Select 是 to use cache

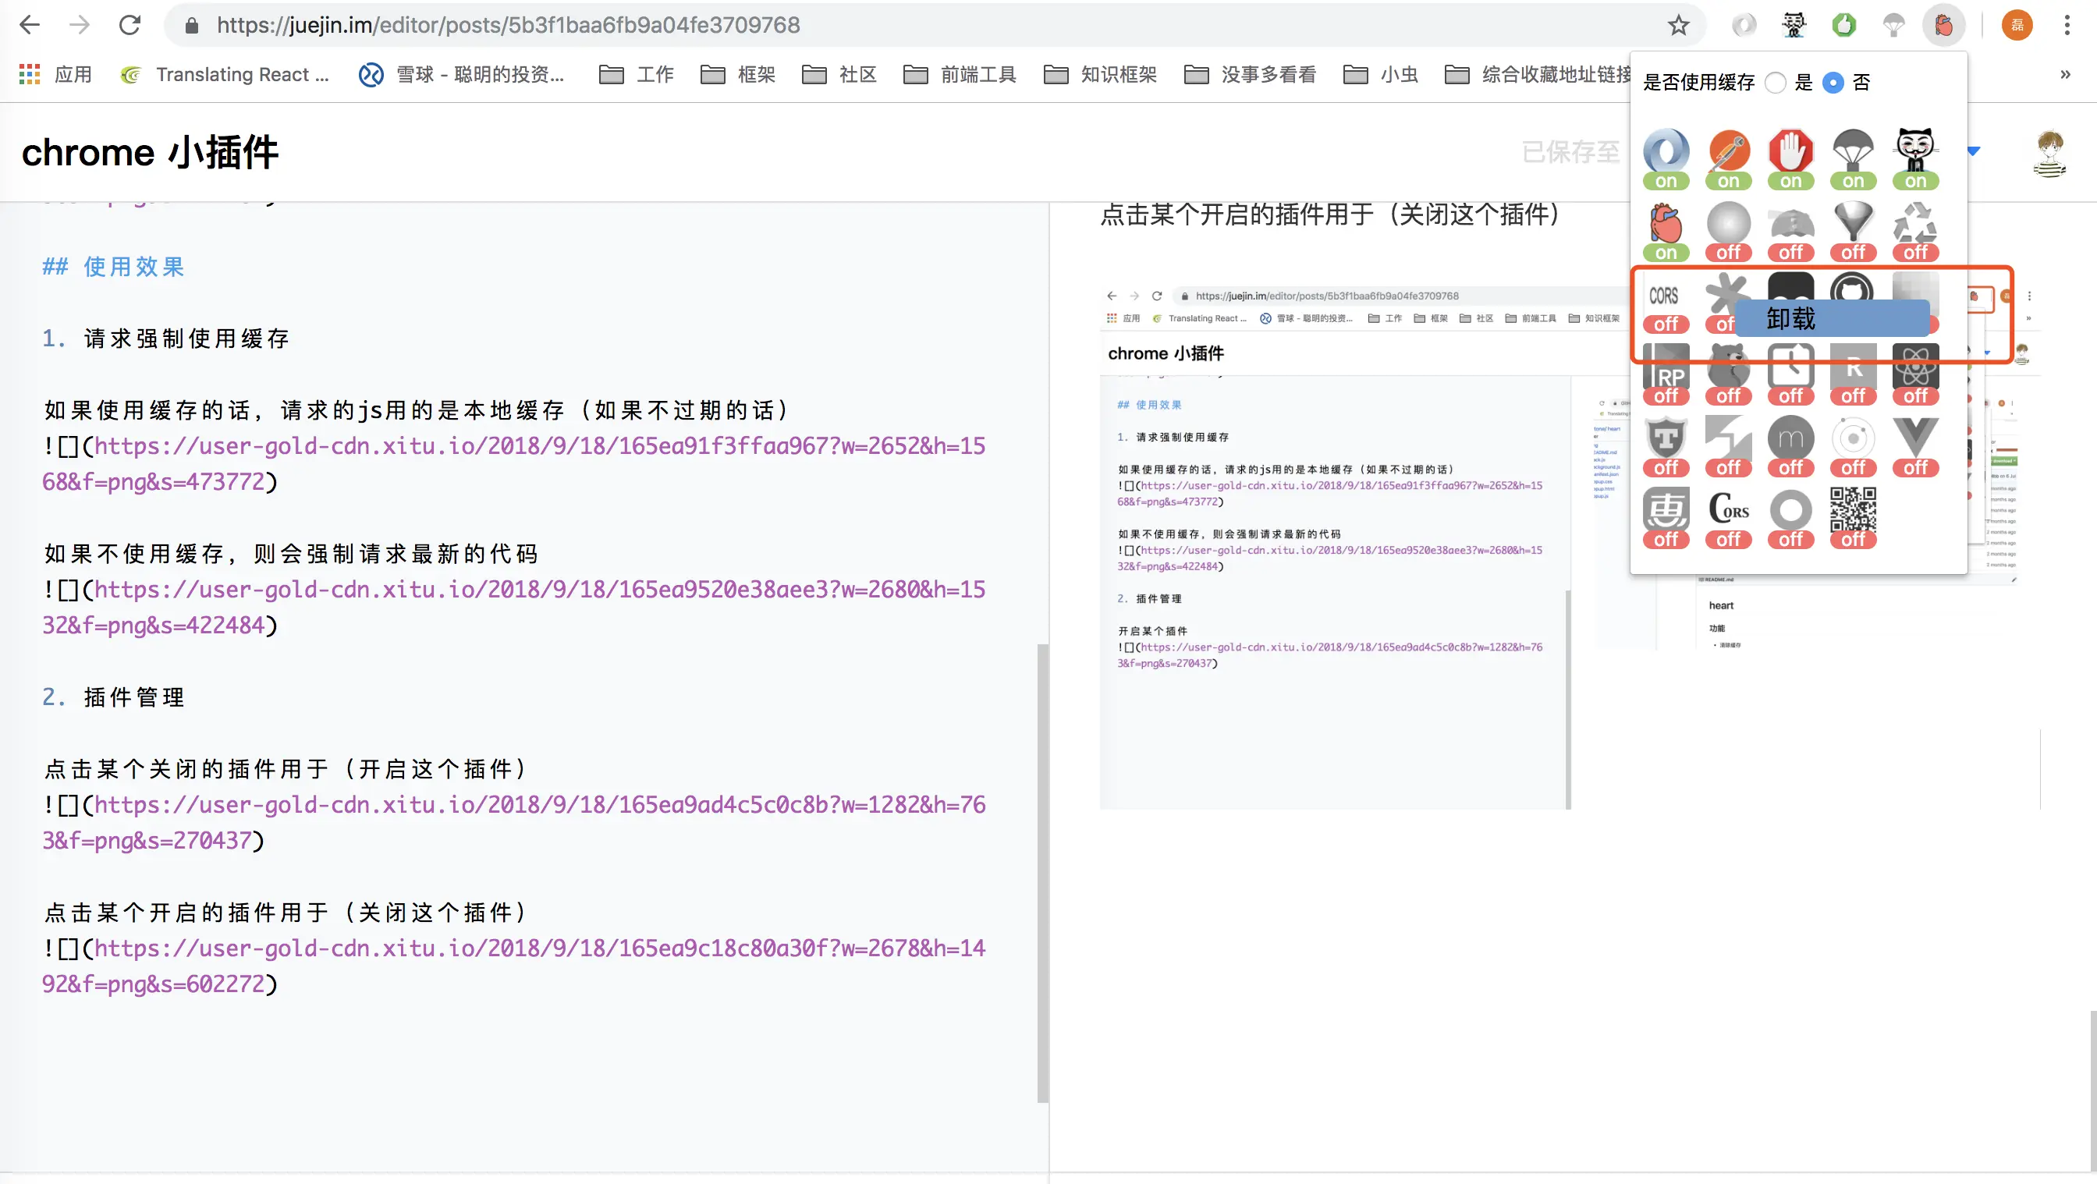(1776, 82)
